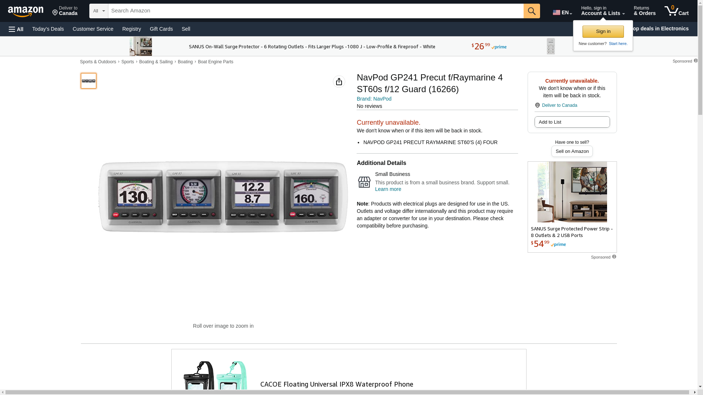Go to Gift Cards in nav bar
Screen dimensions: 703x395
(161, 29)
